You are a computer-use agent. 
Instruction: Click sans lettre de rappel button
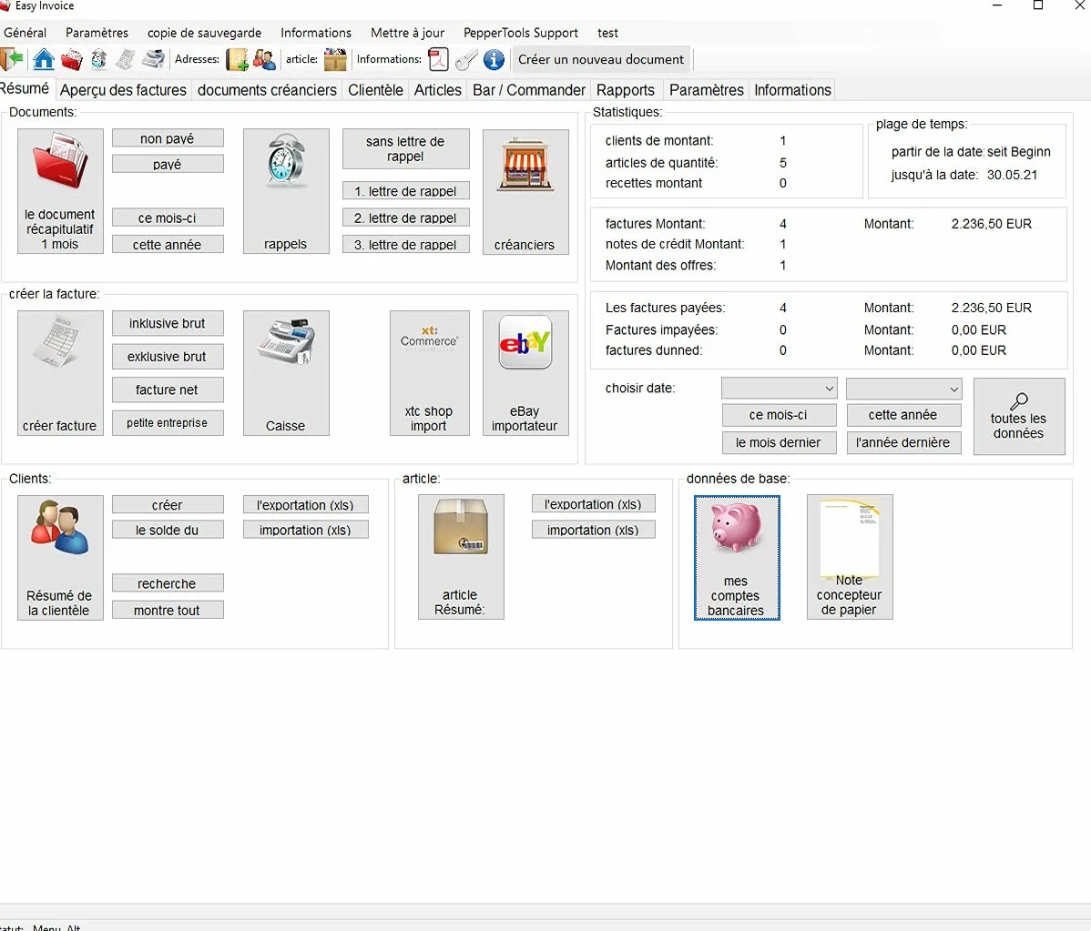coord(405,148)
